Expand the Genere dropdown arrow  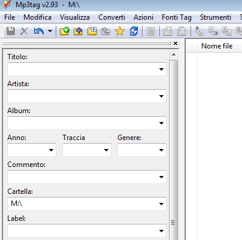pos(161,150)
